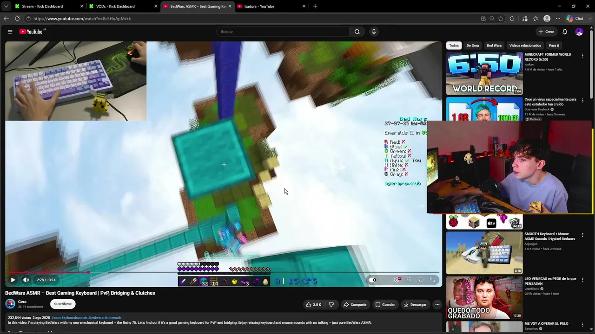Image resolution: width=595 pixels, height=334 pixels.
Task: Open the favorites list
Action: pyautogui.click(x=536, y=19)
